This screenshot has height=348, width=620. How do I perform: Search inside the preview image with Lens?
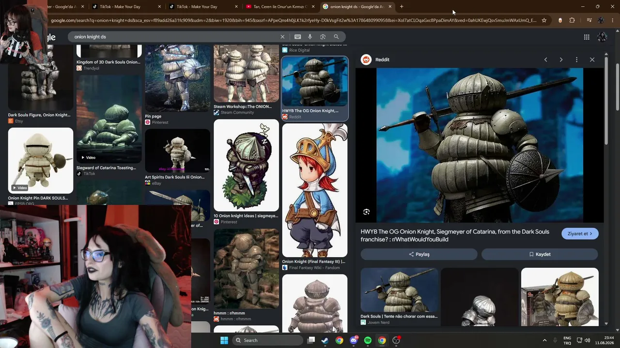366,212
